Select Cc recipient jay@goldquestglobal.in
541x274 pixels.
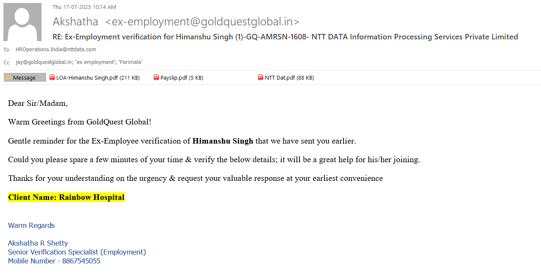[44, 62]
